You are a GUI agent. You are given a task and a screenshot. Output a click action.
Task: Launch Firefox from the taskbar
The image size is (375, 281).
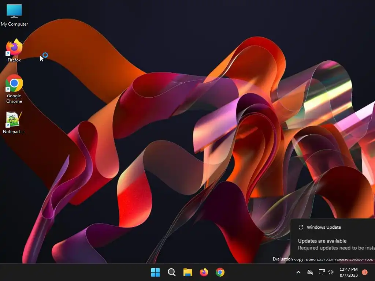pos(204,272)
